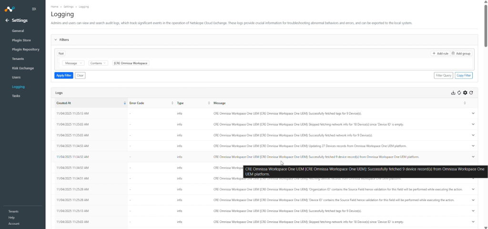Sort by the Message column arrows

pos(465,103)
